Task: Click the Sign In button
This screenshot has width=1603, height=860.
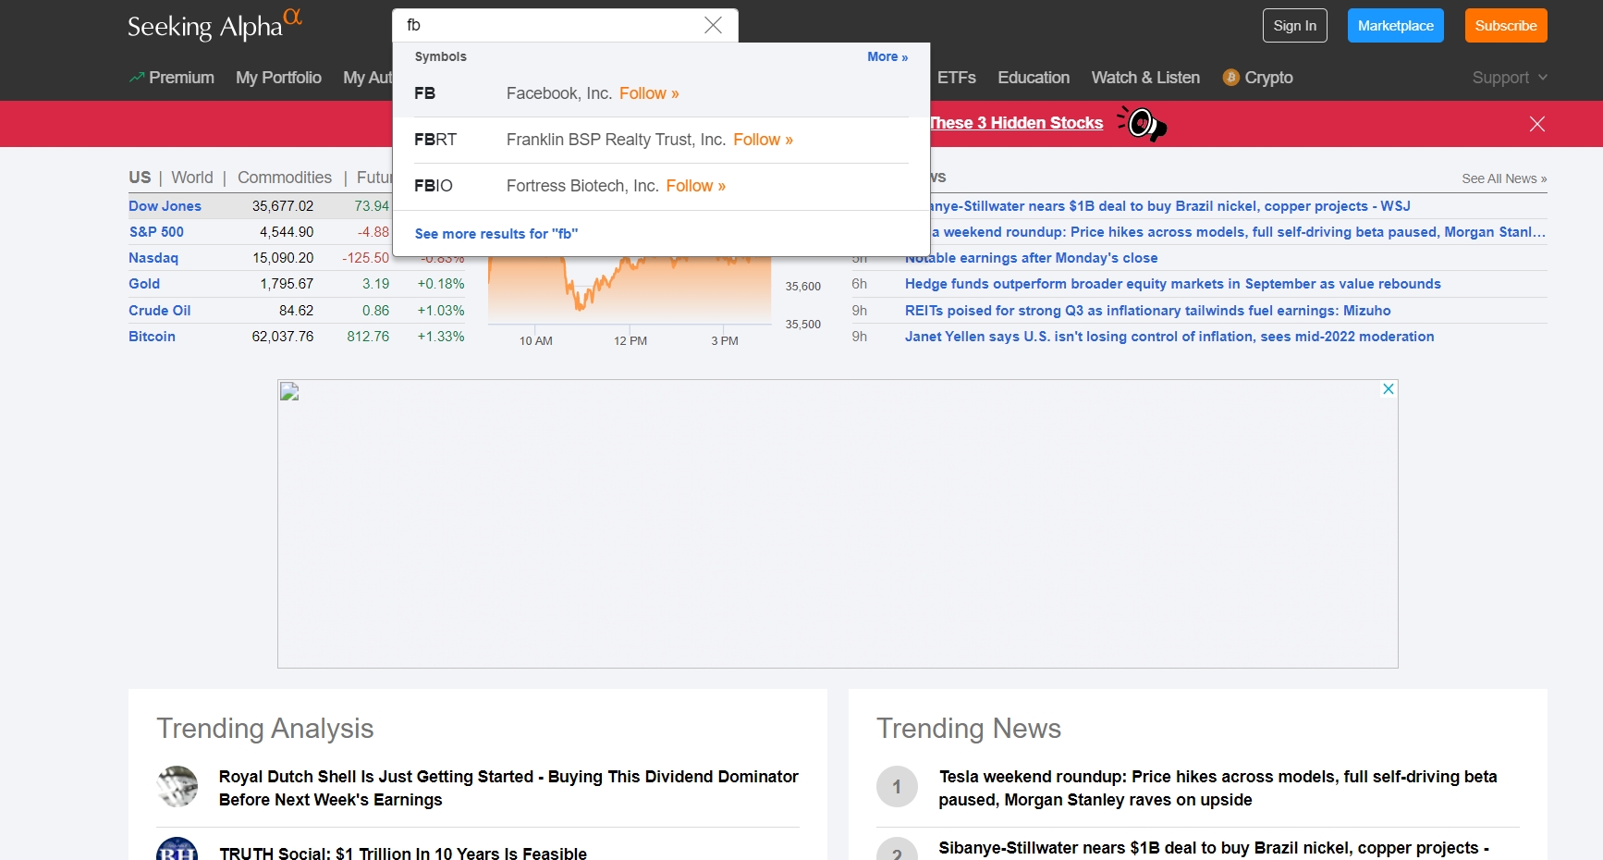Action: [1294, 26]
